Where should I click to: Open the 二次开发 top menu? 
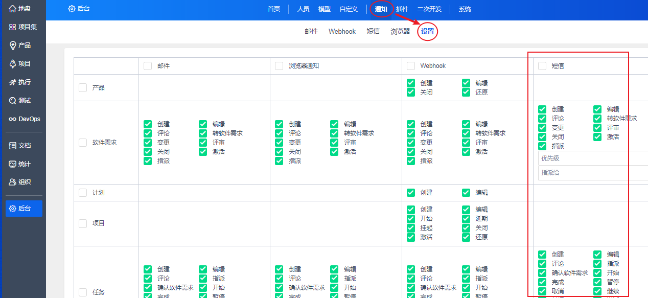coord(429,9)
